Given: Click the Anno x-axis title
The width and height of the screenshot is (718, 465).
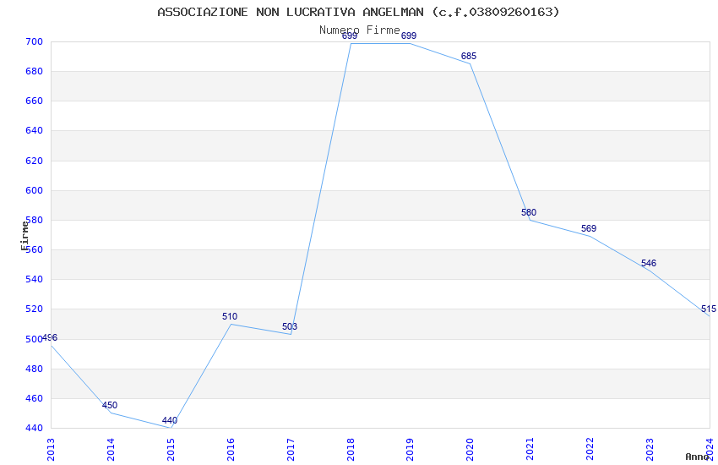Looking at the screenshot, I should [x=697, y=457].
